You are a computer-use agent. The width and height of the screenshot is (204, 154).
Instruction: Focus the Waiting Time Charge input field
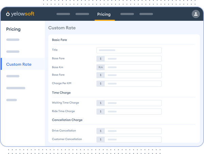tap(133, 103)
